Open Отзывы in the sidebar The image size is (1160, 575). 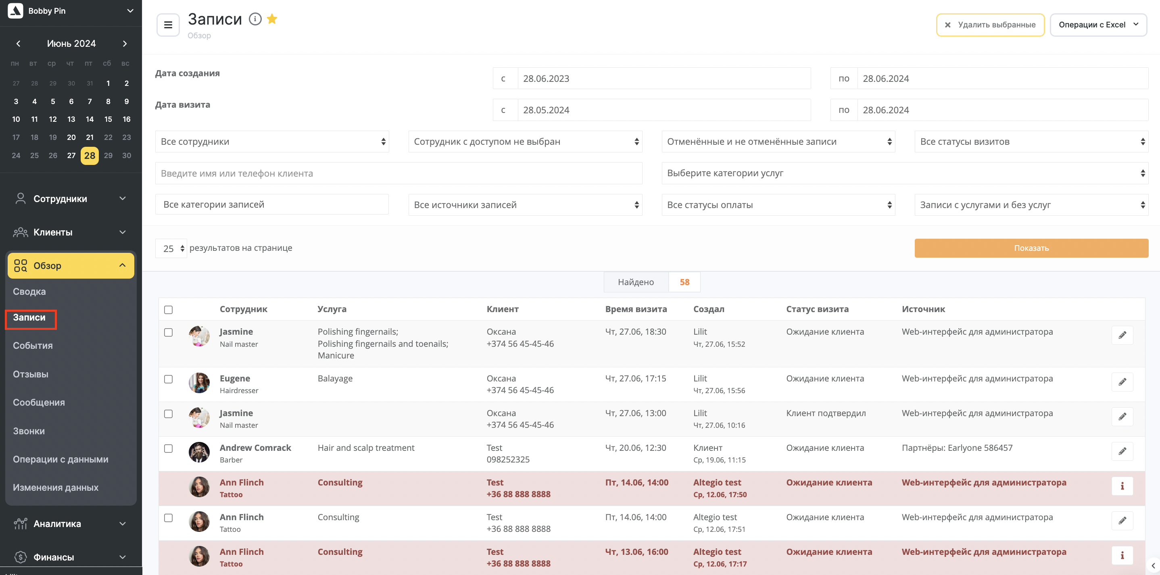click(x=31, y=374)
